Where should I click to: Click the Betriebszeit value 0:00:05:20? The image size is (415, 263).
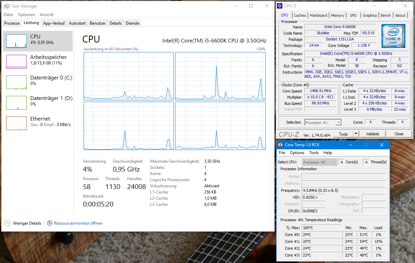tap(98, 204)
